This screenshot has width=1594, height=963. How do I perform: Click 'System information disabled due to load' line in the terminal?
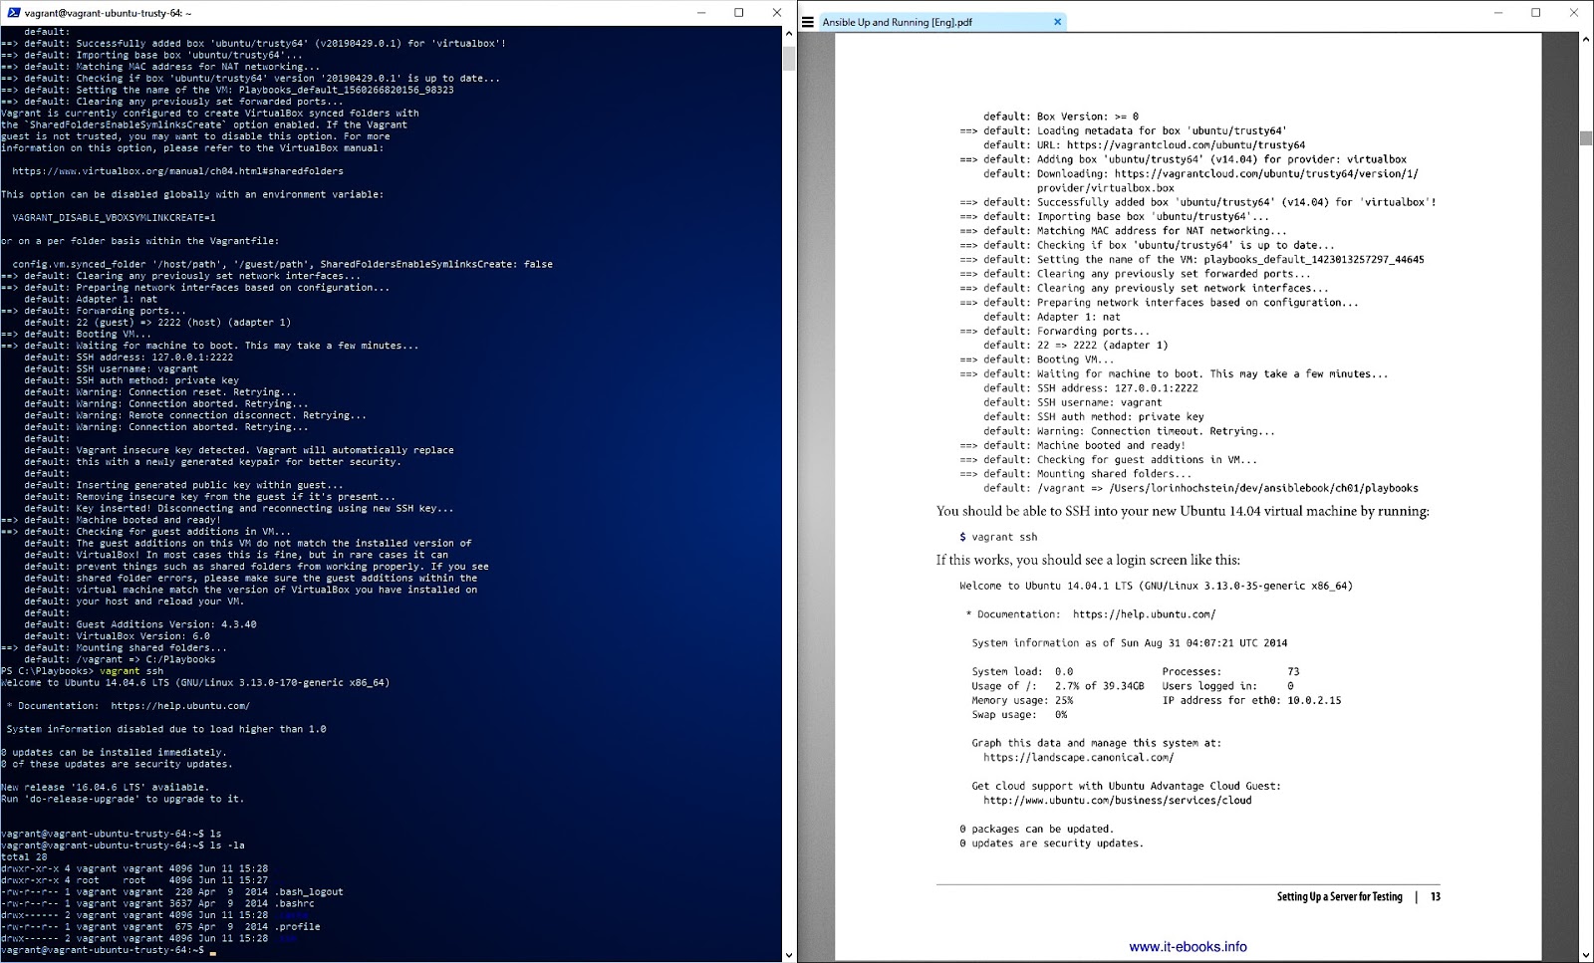(x=166, y=729)
